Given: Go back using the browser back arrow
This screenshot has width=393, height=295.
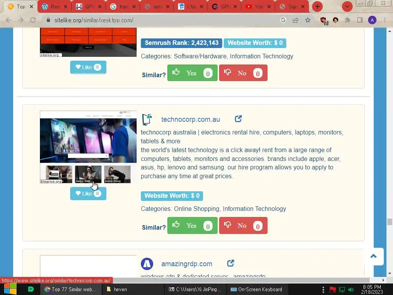Looking at the screenshot, I should click(8, 20).
